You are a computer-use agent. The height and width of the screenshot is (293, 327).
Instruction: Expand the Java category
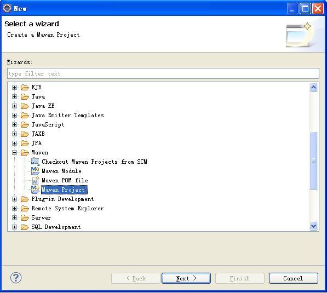pyautogui.click(x=14, y=96)
